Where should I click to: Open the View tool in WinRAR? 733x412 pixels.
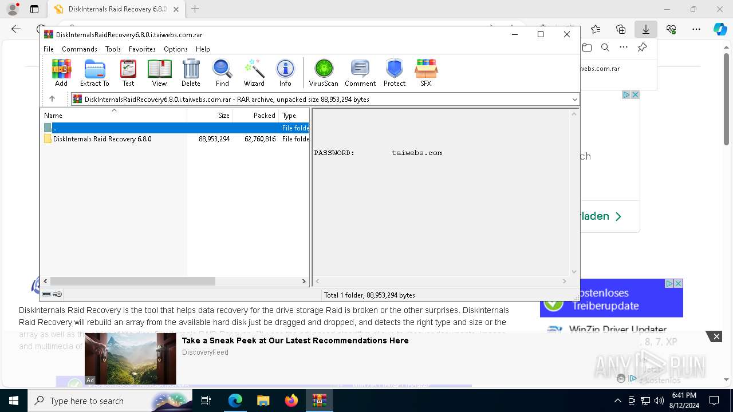(159, 73)
